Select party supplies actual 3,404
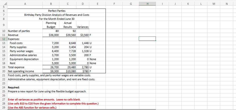Screen dimensions: 236x110 tap(68, 47)
